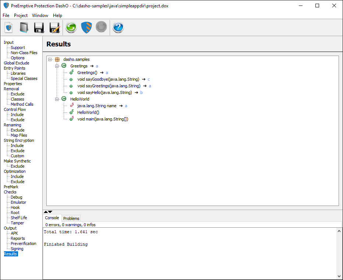Select the highlighted Results item
The width and height of the screenshot is (343, 280).
(11, 254)
